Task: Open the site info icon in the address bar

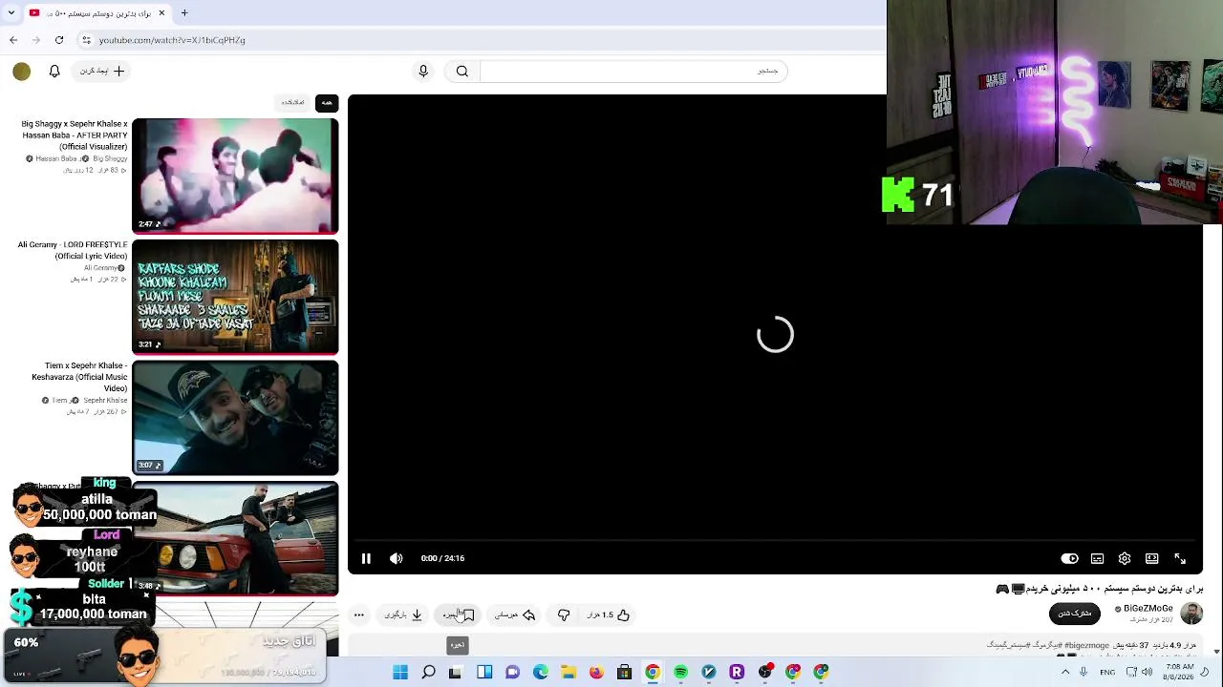Action: coord(86,40)
